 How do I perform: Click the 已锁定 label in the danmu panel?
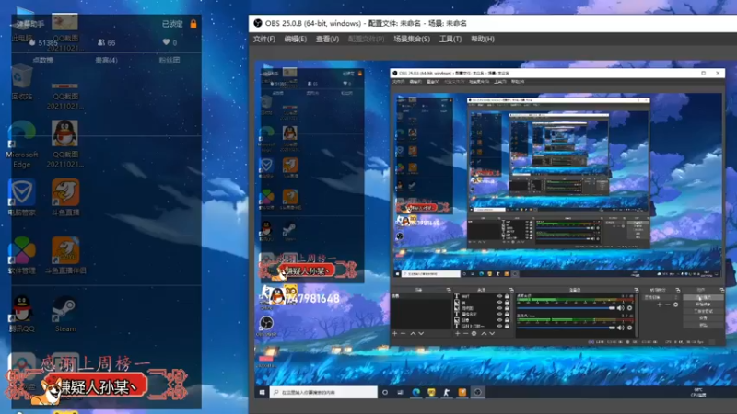(x=172, y=24)
